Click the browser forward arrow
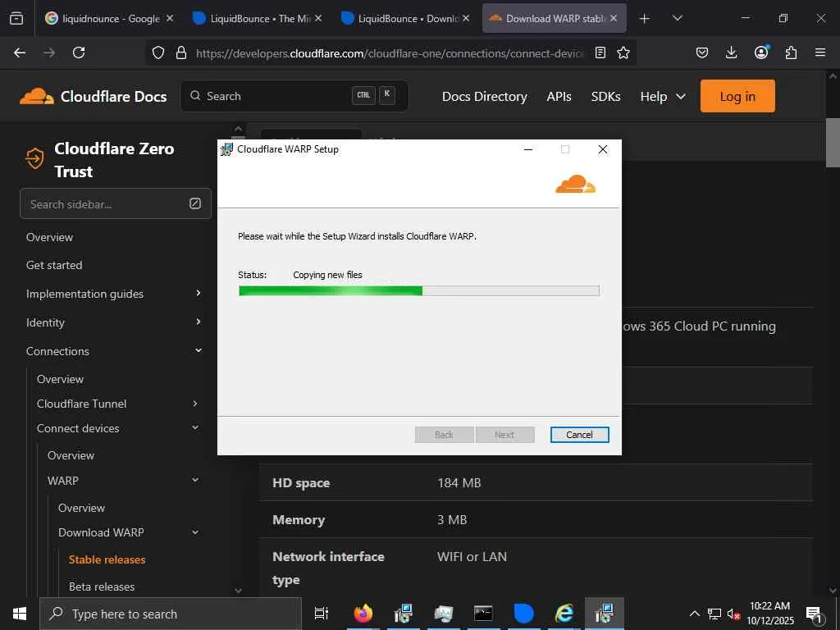 click(49, 52)
